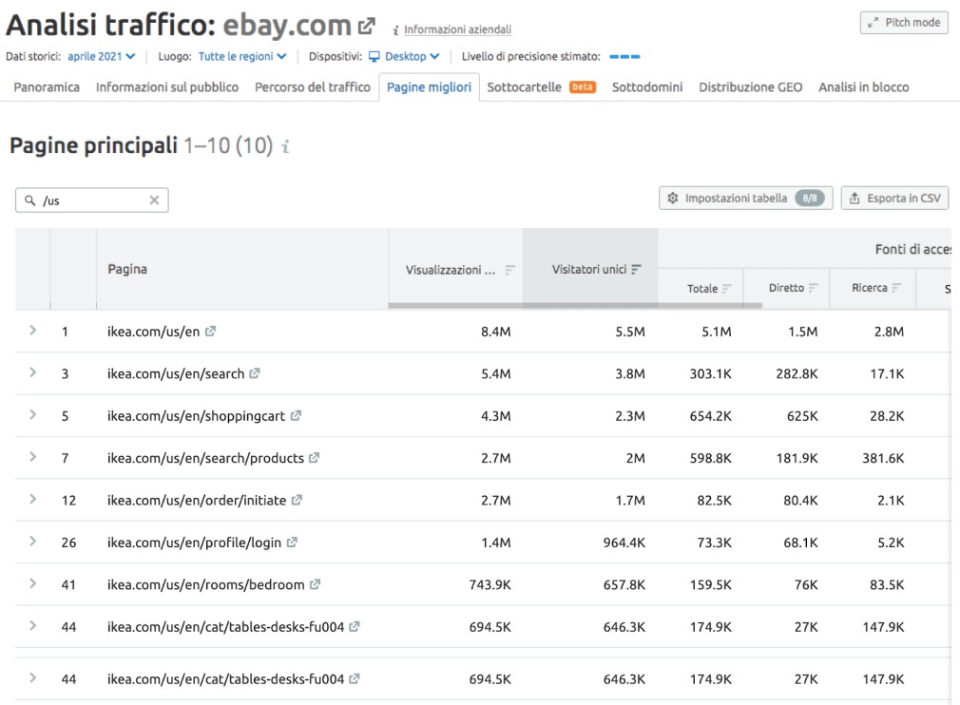This screenshot has height=705, width=960.
Task: Open the Tutte le regioni location dropdown
Action: pyautogui.click(x=242, y=56)
